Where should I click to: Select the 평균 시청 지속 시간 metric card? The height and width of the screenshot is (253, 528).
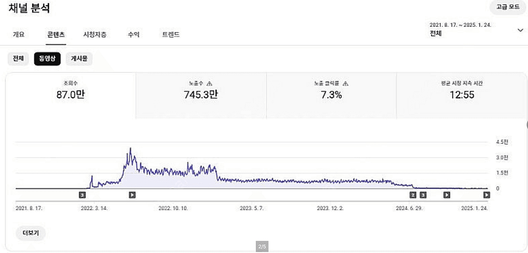[462, 95]
